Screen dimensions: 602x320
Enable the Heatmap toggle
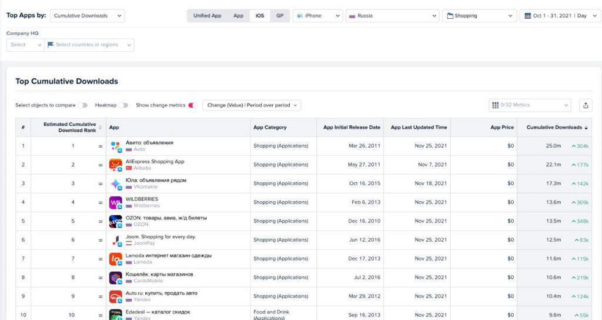pos(123,105)
